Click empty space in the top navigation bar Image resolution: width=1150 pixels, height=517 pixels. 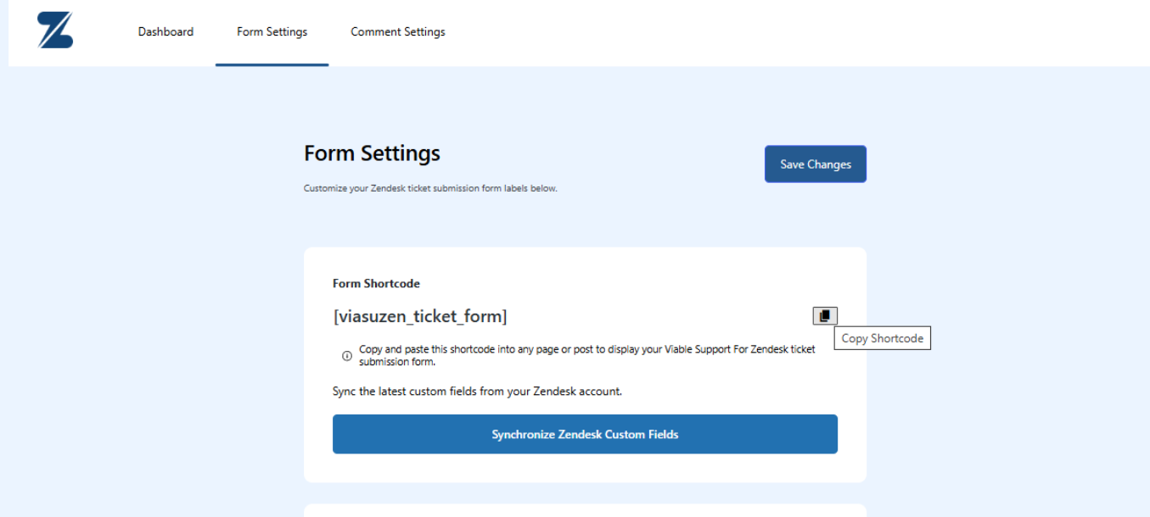click(x=764, y=32)
